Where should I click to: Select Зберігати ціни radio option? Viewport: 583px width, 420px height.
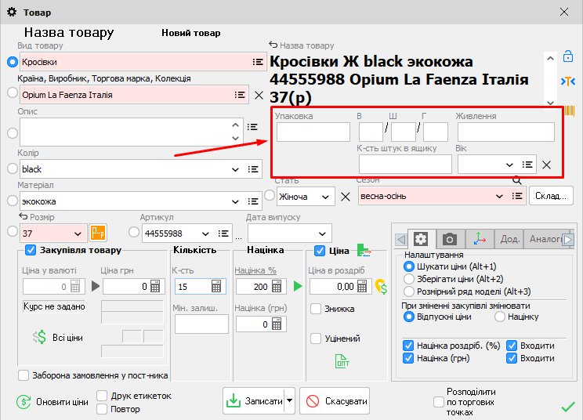click(x=408, y=279)
